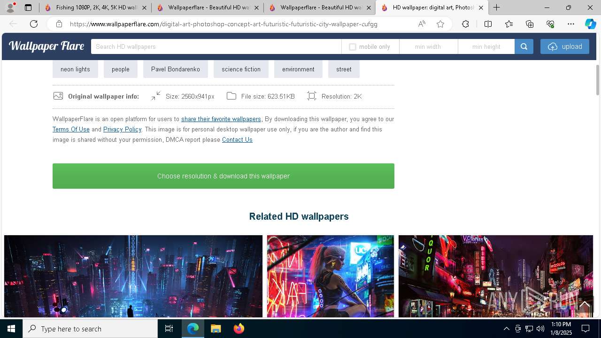
Task: Click the back navigation arrow
Action: click(13, 24)
